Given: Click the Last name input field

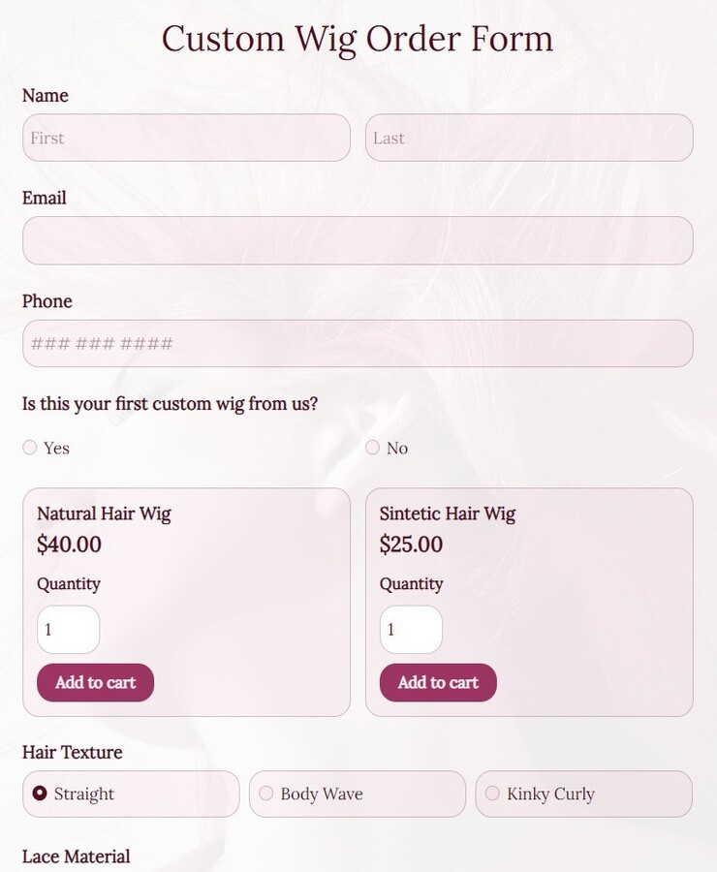Looking at the screenshot, I should [x=529, y=138].
